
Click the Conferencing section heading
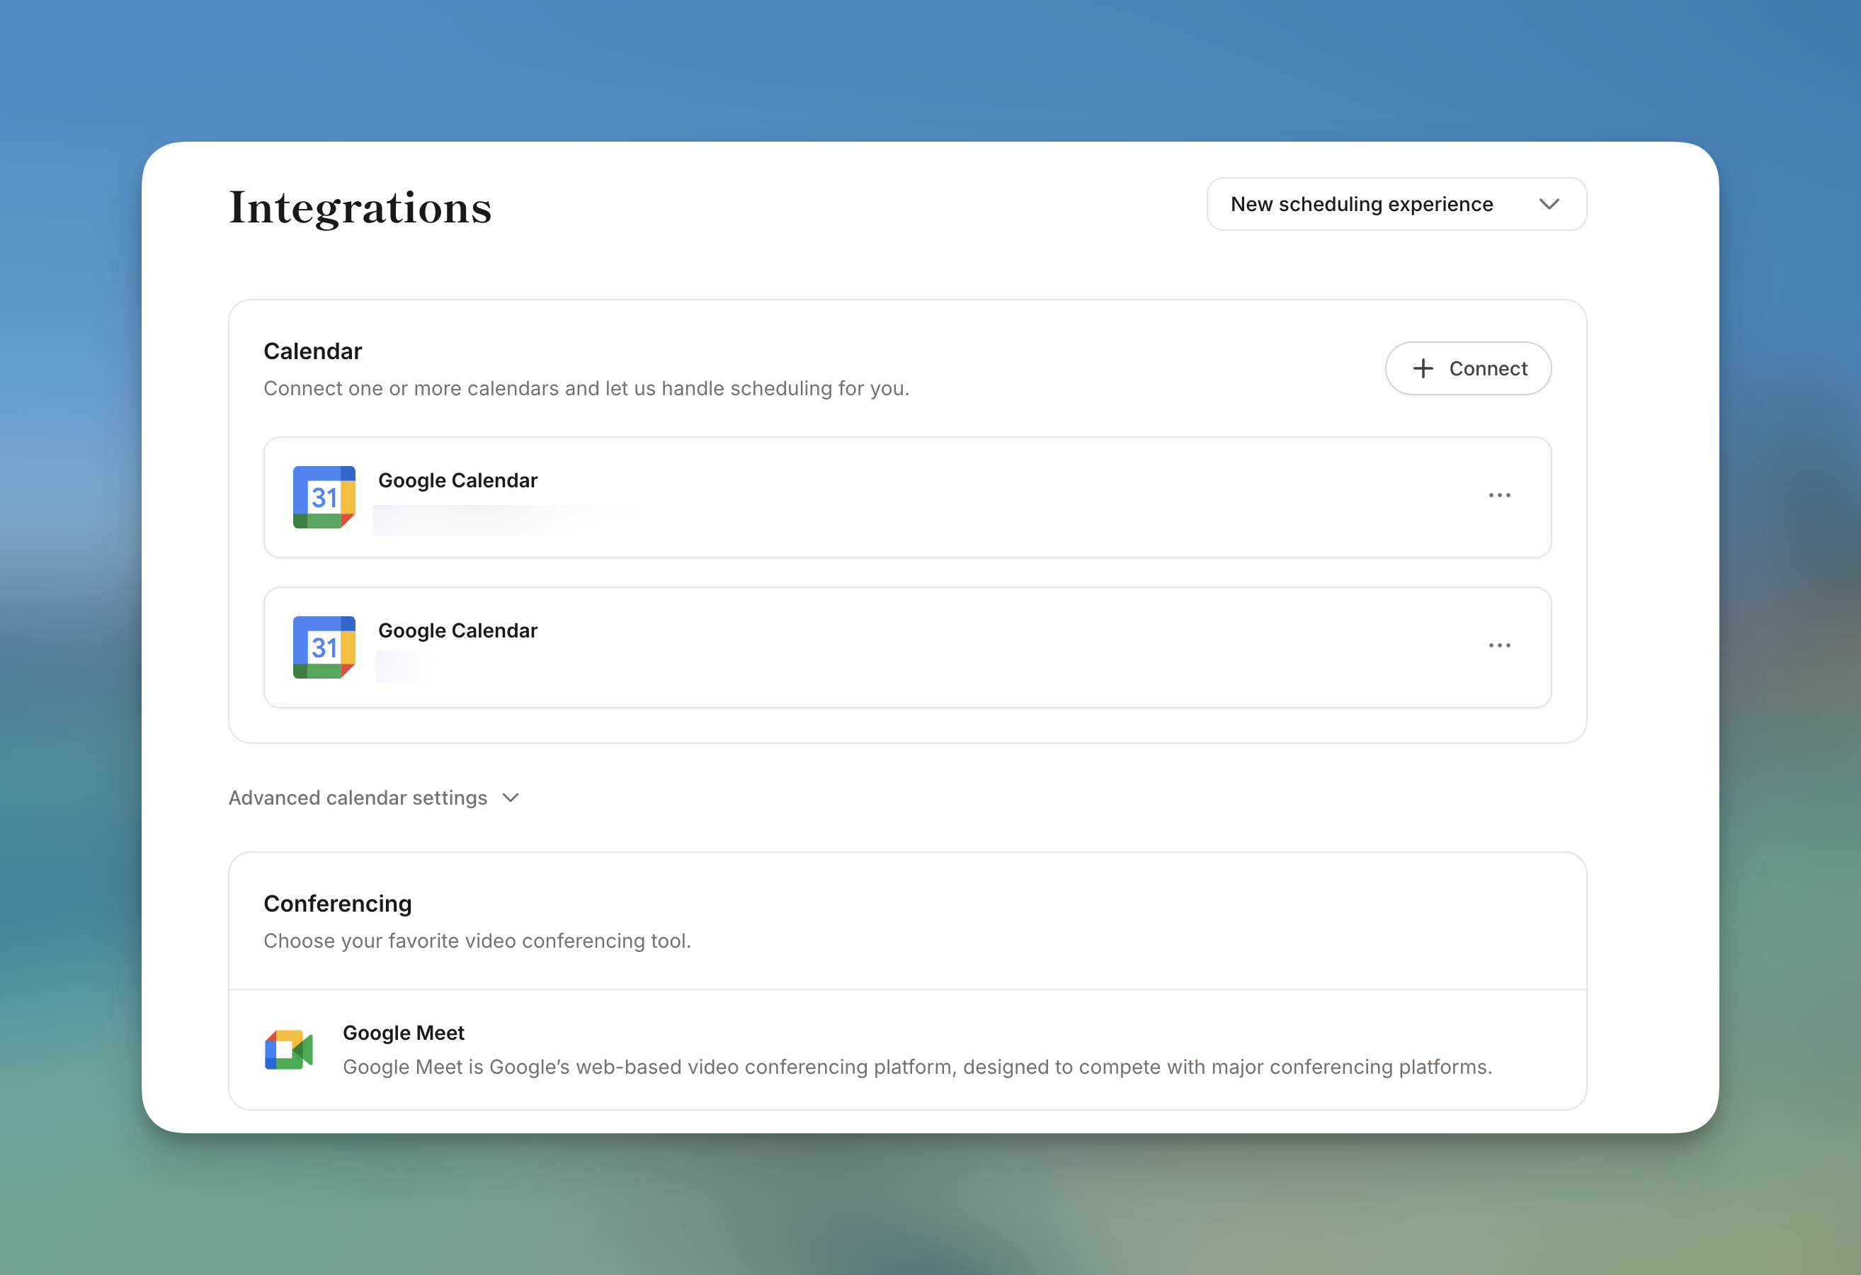(337, 903)
